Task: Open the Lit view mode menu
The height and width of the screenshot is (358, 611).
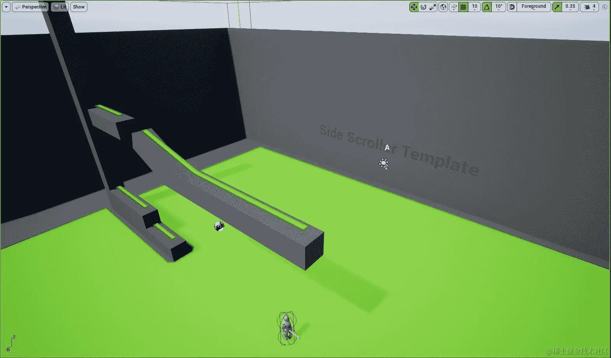Action: click(x=59, y=7)
